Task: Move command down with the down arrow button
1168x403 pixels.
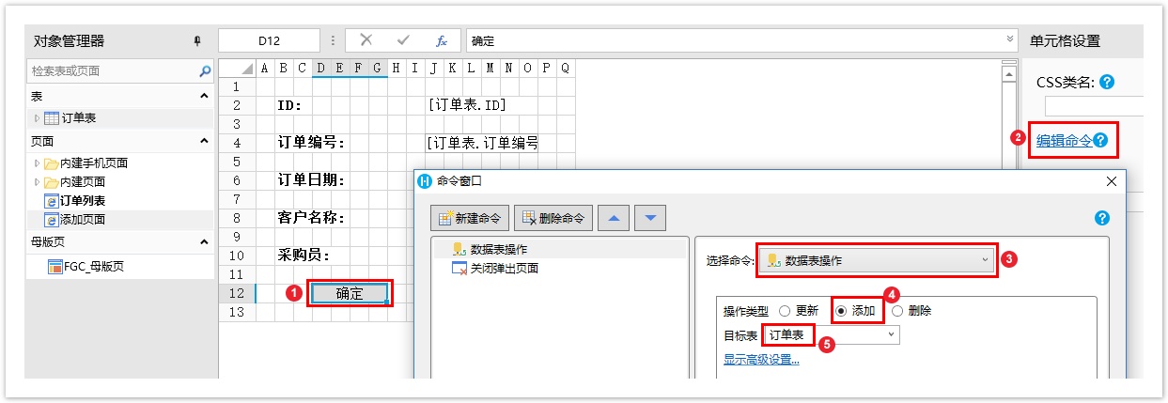Action: coord(650,219)
